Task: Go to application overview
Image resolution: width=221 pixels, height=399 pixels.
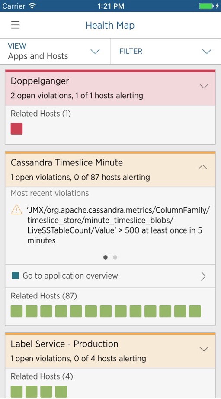Action: coord(110,276)
